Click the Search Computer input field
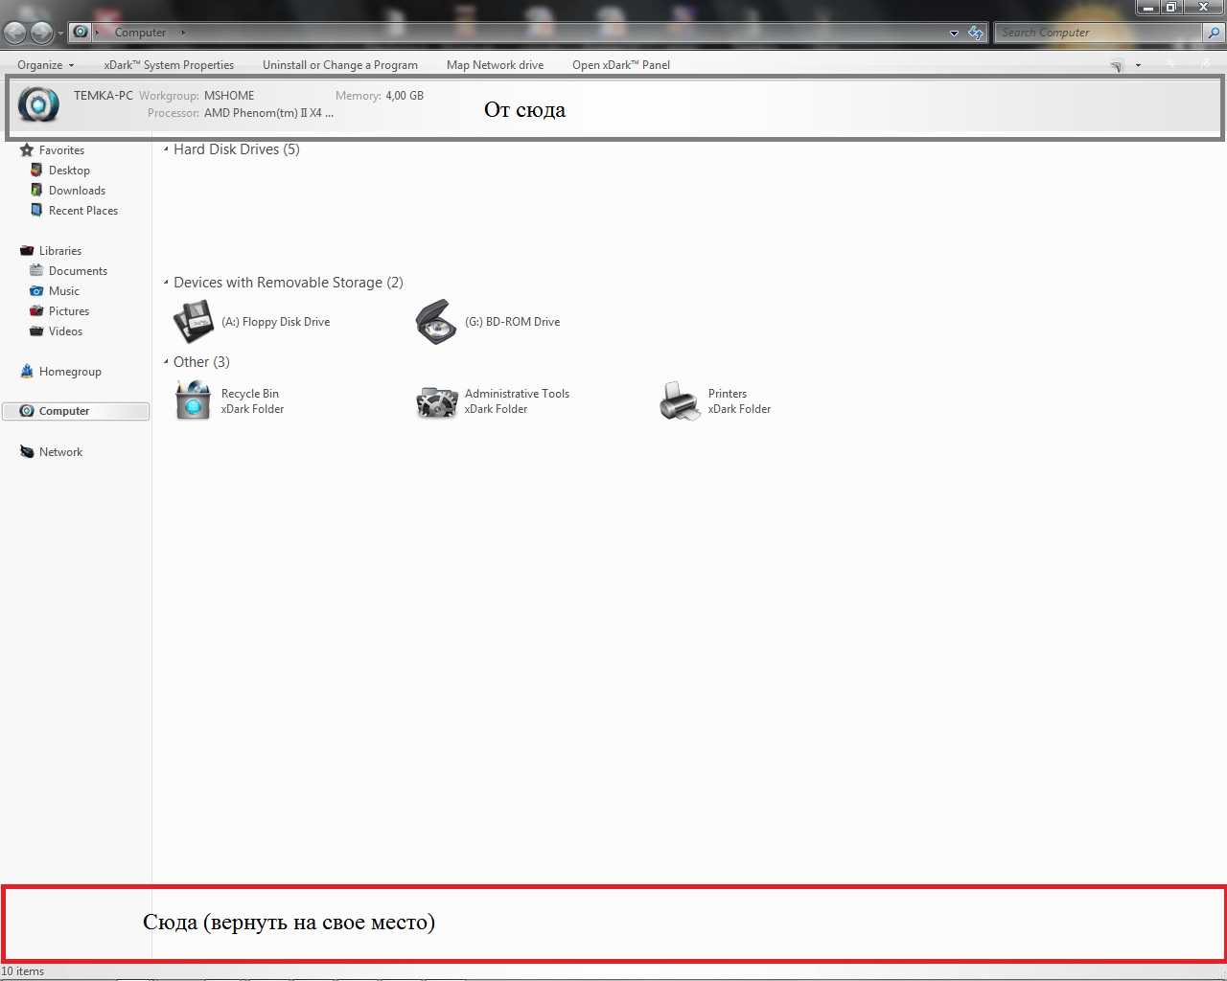This screenshot has height=981, width=1227. pos(1097,33)
